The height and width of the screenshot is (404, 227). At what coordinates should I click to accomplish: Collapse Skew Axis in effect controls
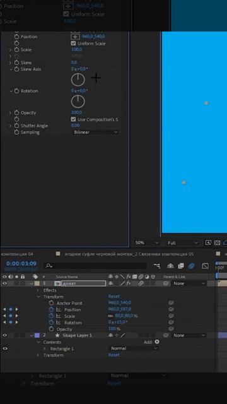(x=11, y=69)
